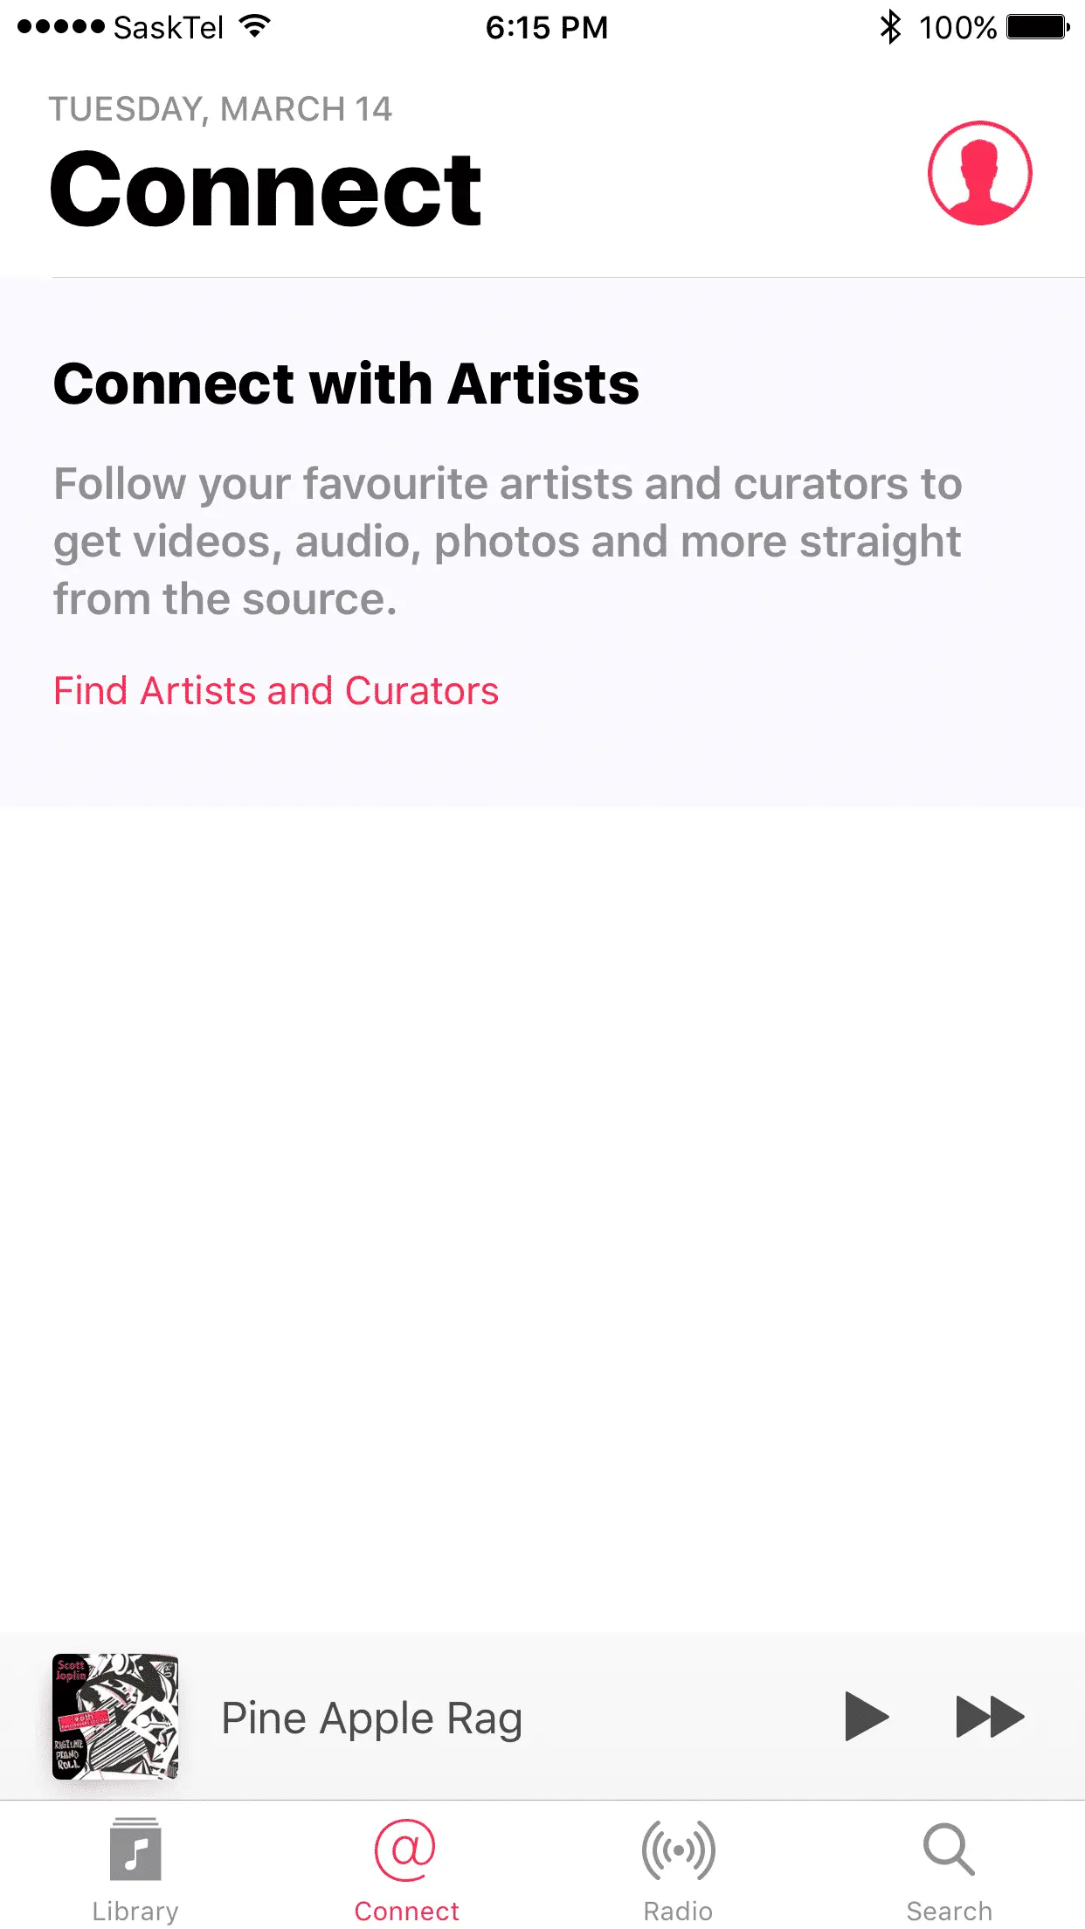Image resolution: width=1085 pixels, height=1929 pixels.
Task: Tap the cellular signal strength dots
Action: (61, 27)
